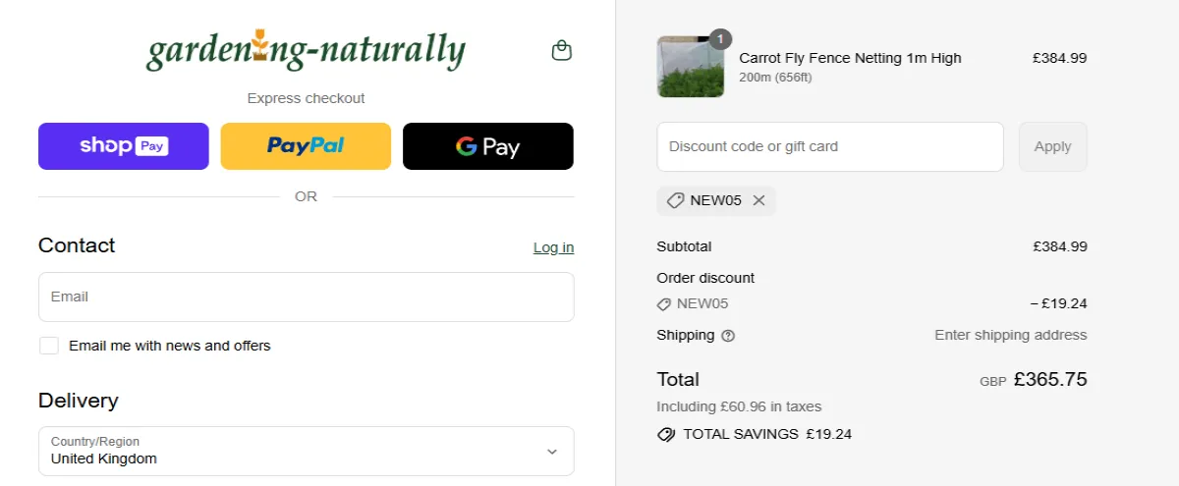Click the gardening-naturally logo
Viewport: 1179px width, 486px height.
pos(306,51)
